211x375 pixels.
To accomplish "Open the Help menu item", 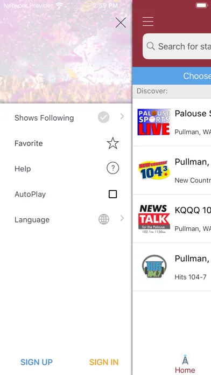I will 66,169.
